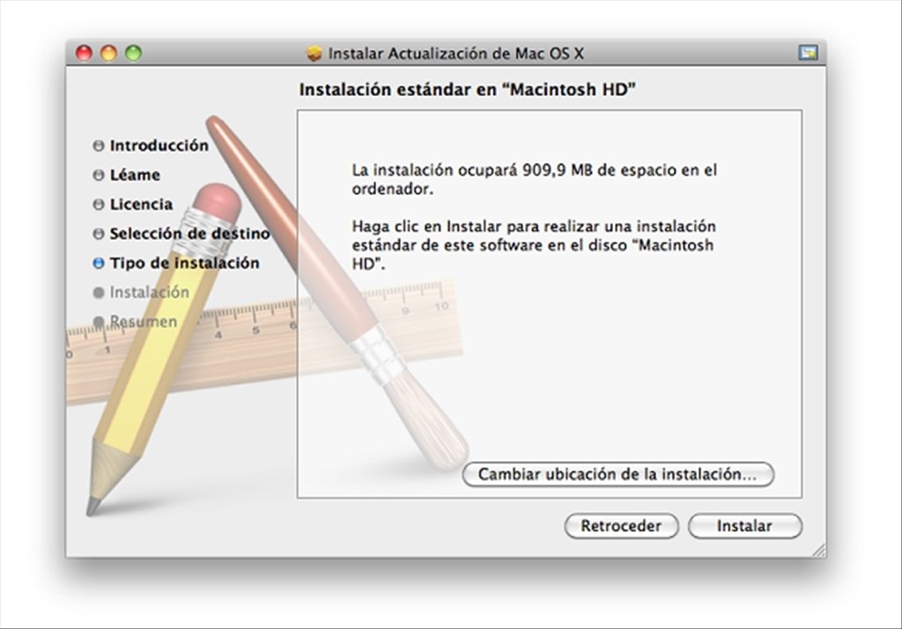The width and height of the screenshot is (902, 629).
Task: Click the greyed-out Instalación step
Action: coord(149,292)
